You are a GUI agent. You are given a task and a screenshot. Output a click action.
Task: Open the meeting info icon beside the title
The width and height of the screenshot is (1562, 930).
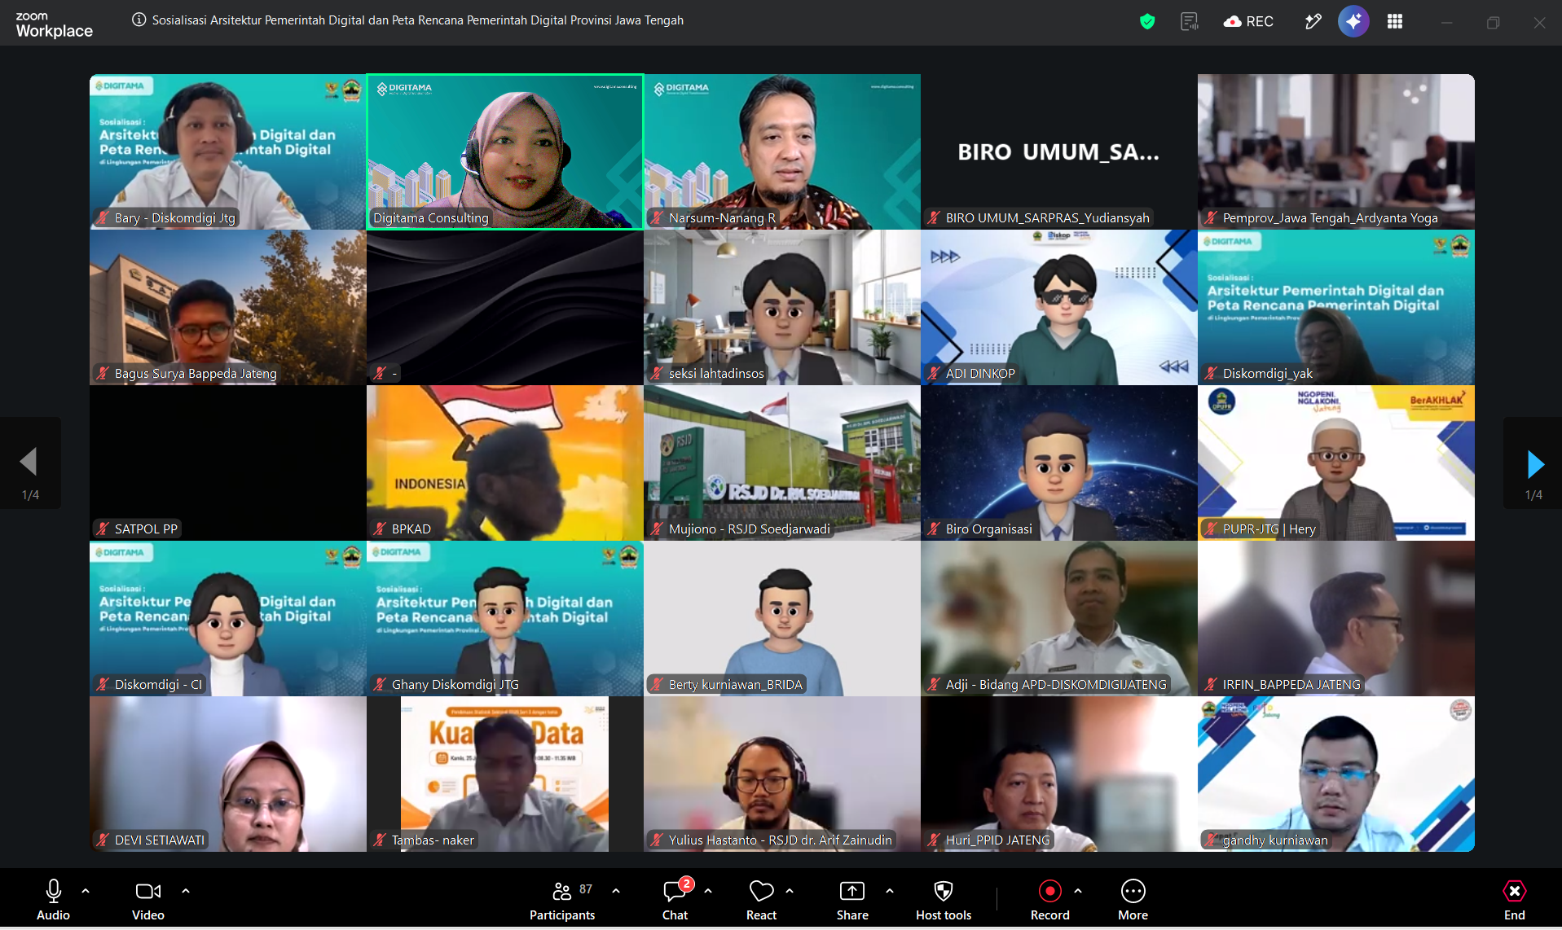139,20
